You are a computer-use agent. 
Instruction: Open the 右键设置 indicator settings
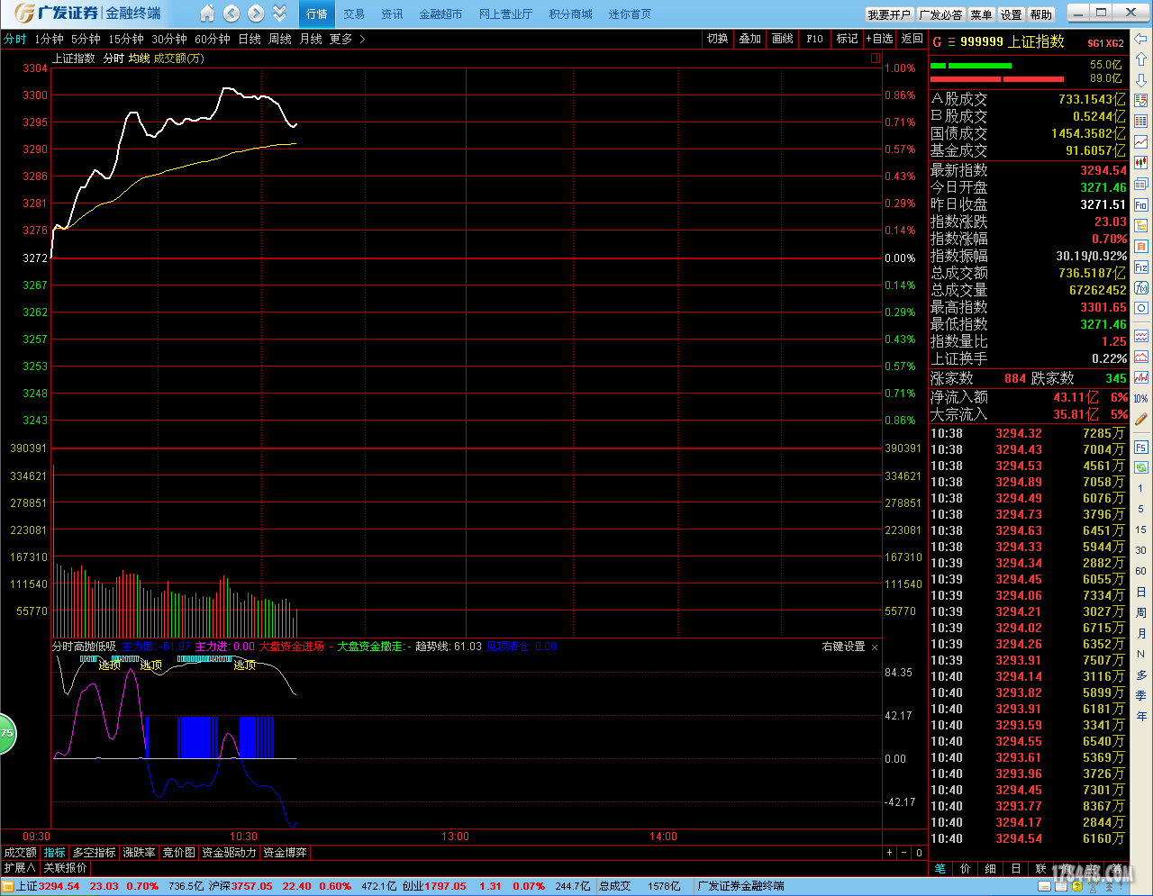tap(843, 647)
